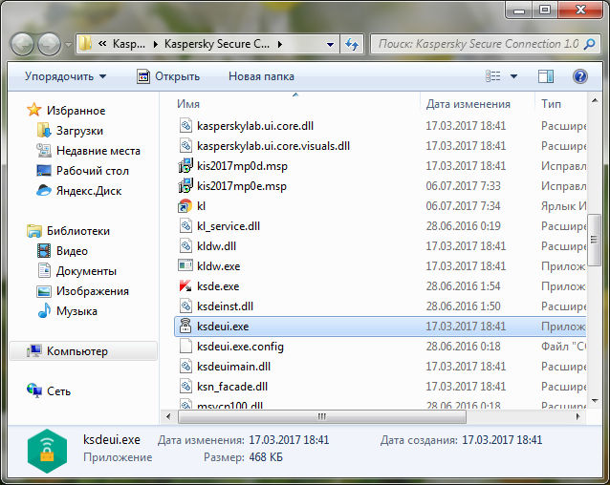The image size is (610, 485).
Task: Select Компьютер in navigation pane
Action: (x=83, y=351)
